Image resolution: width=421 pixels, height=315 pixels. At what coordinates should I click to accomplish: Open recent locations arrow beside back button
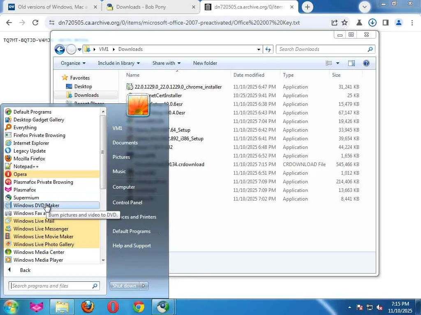tap(79, 49)
